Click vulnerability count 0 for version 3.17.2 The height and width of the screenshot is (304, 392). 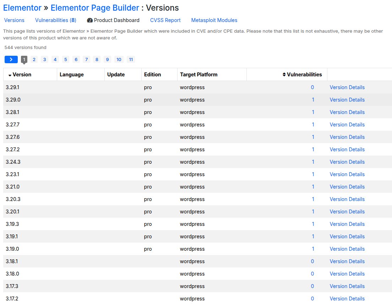coord(312,299)
